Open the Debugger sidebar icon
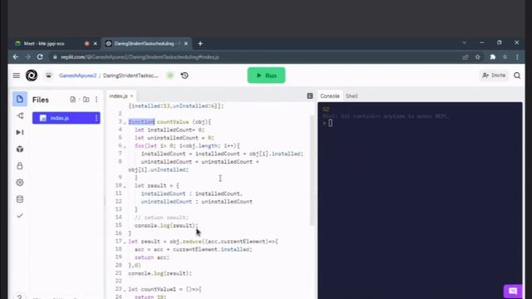 pyautogui.click(x=20, y=132)
